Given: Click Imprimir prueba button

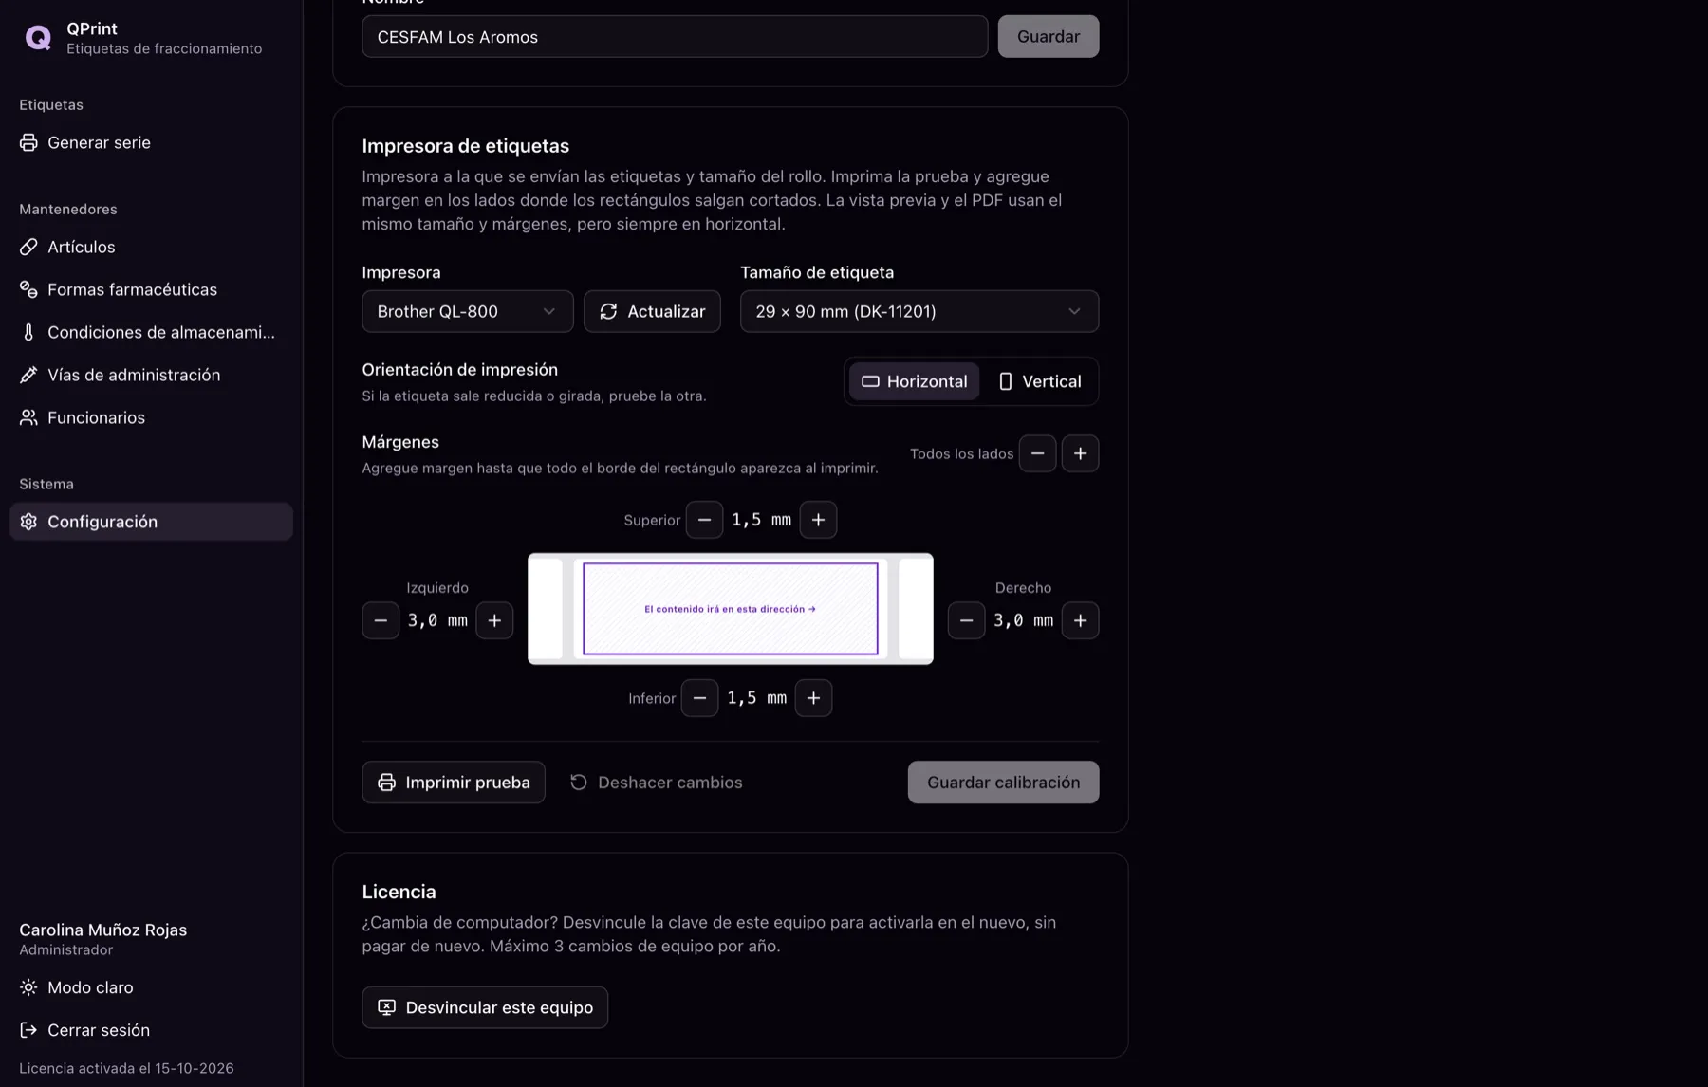Looking at the screenshot, I should coord(454,783).
